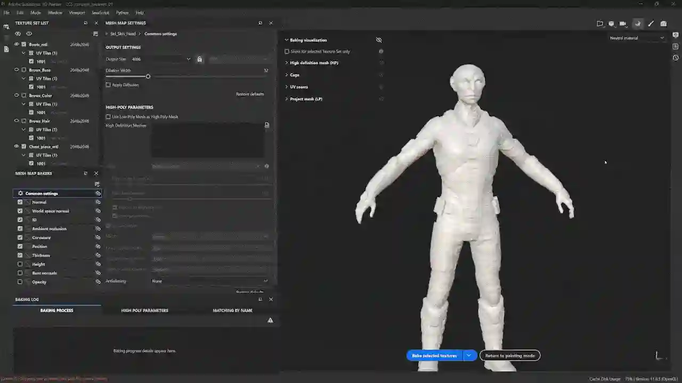The image size is (682, 383).
Task: Switch to the Matching By Name tab
Action: [232, 310]
